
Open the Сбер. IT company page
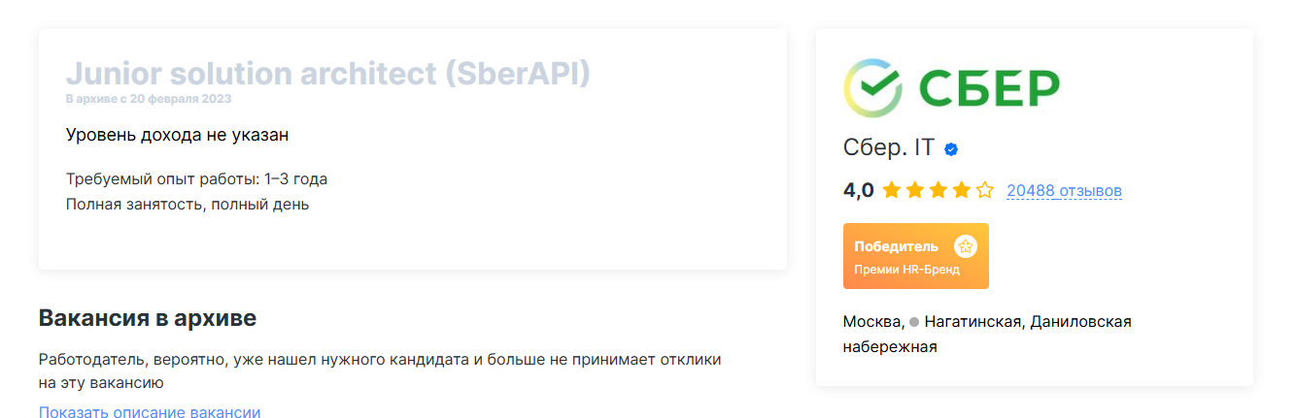pos(889,148)
